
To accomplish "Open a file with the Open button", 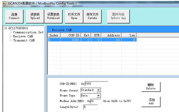I will (x=74, y=17).
